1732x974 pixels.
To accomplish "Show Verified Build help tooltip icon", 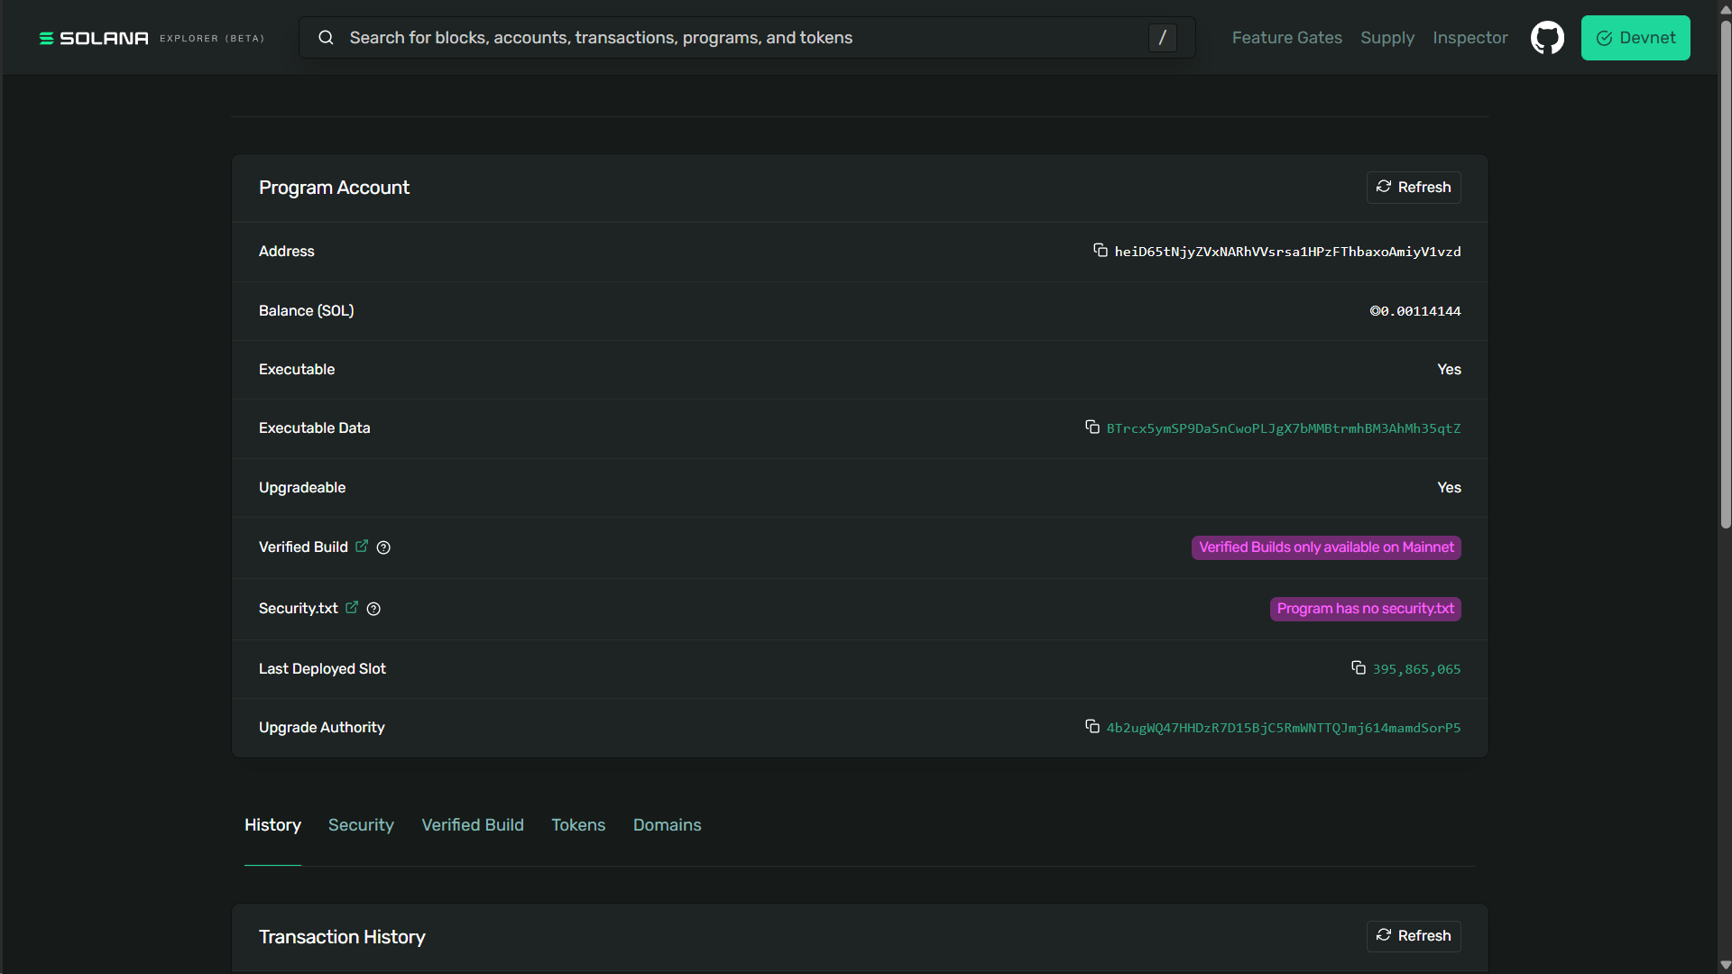I will point(383,547).
